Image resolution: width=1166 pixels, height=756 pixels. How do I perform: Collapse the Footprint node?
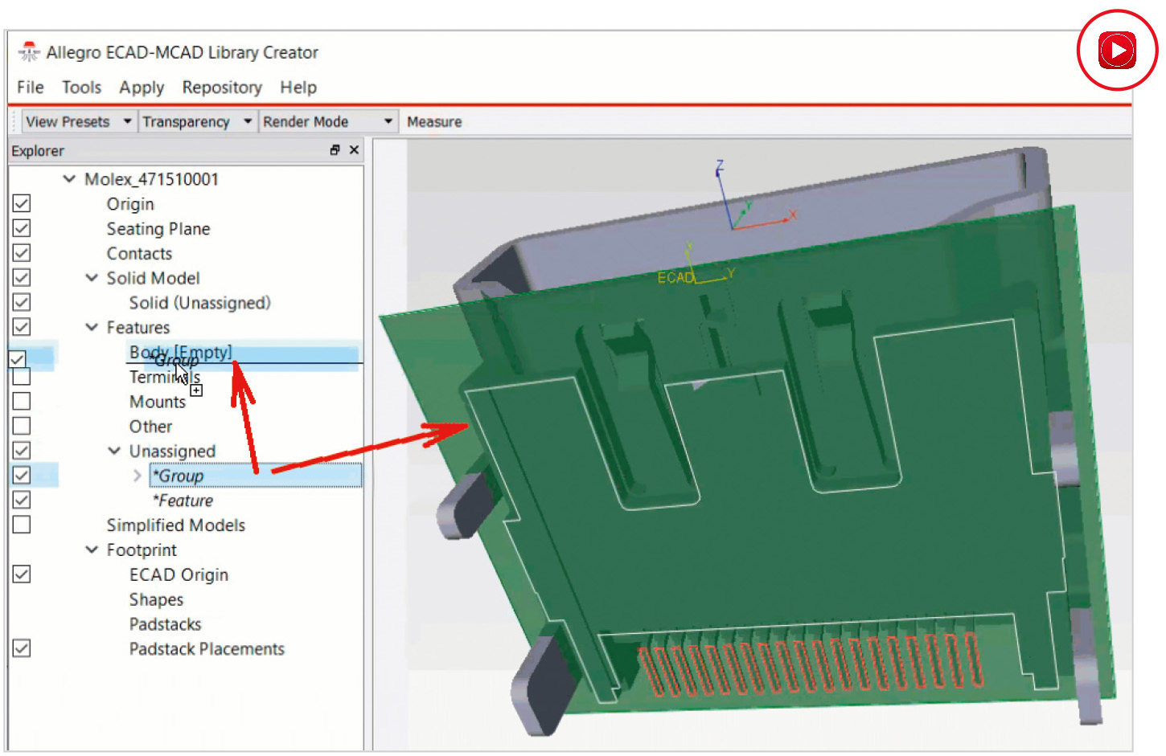(92, 550)
